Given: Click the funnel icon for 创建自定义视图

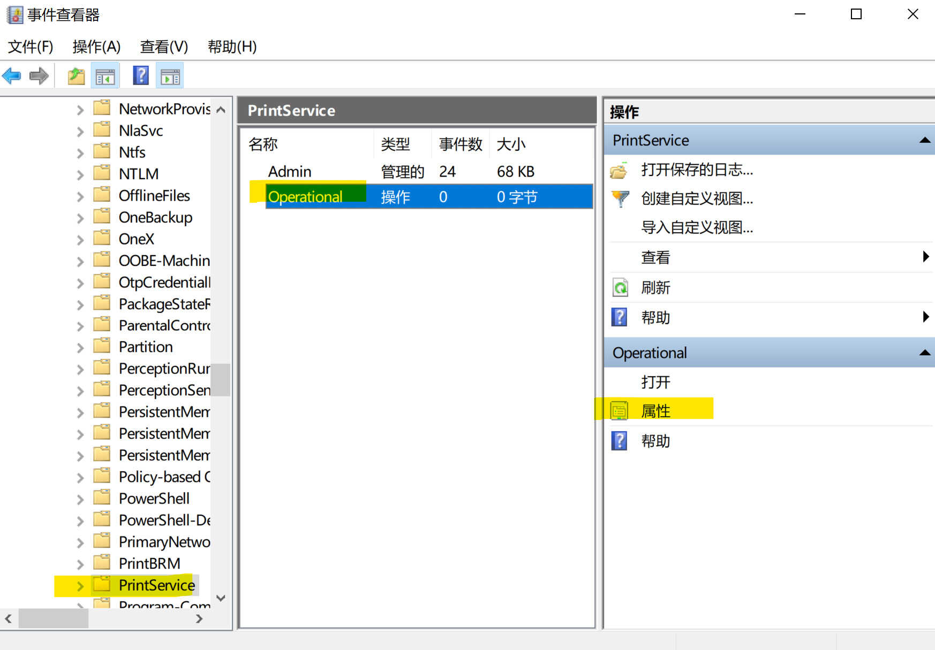Looking at the screenshot, I should tap(620, 199).
